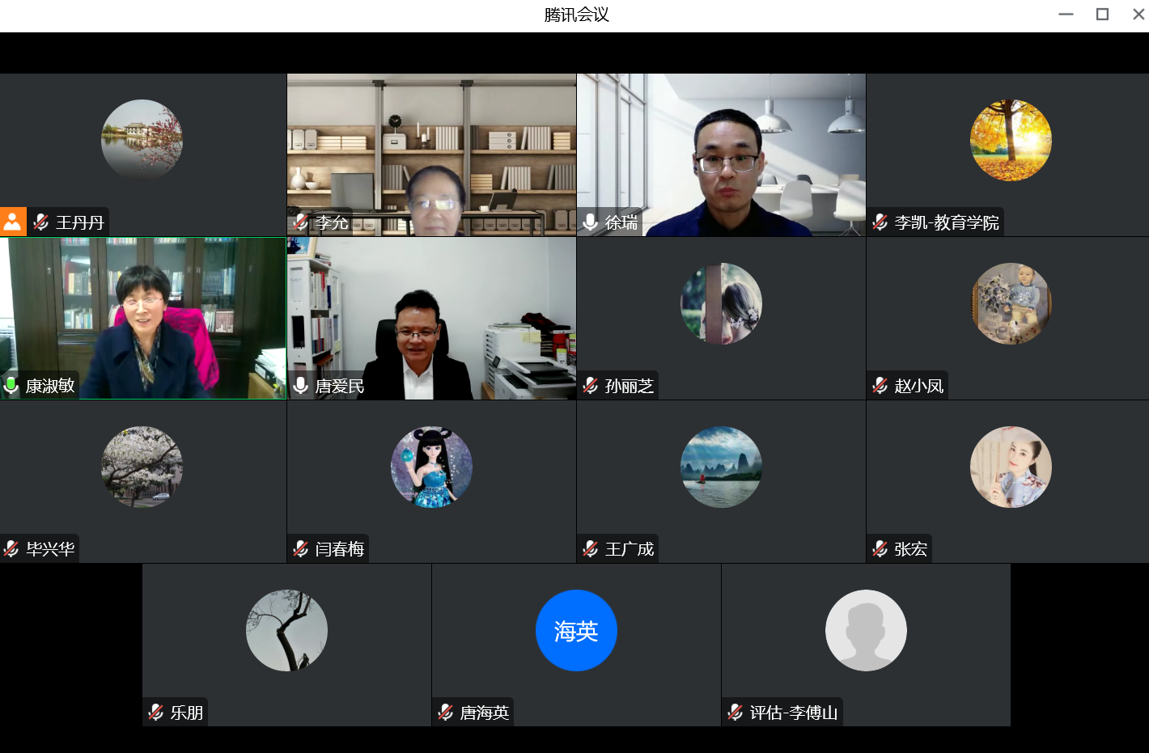This screenshot has width=1149, height=753.
Task: Click 闫春梅's doll avatar
Action: pyautogui.click(x=431, y=467)
